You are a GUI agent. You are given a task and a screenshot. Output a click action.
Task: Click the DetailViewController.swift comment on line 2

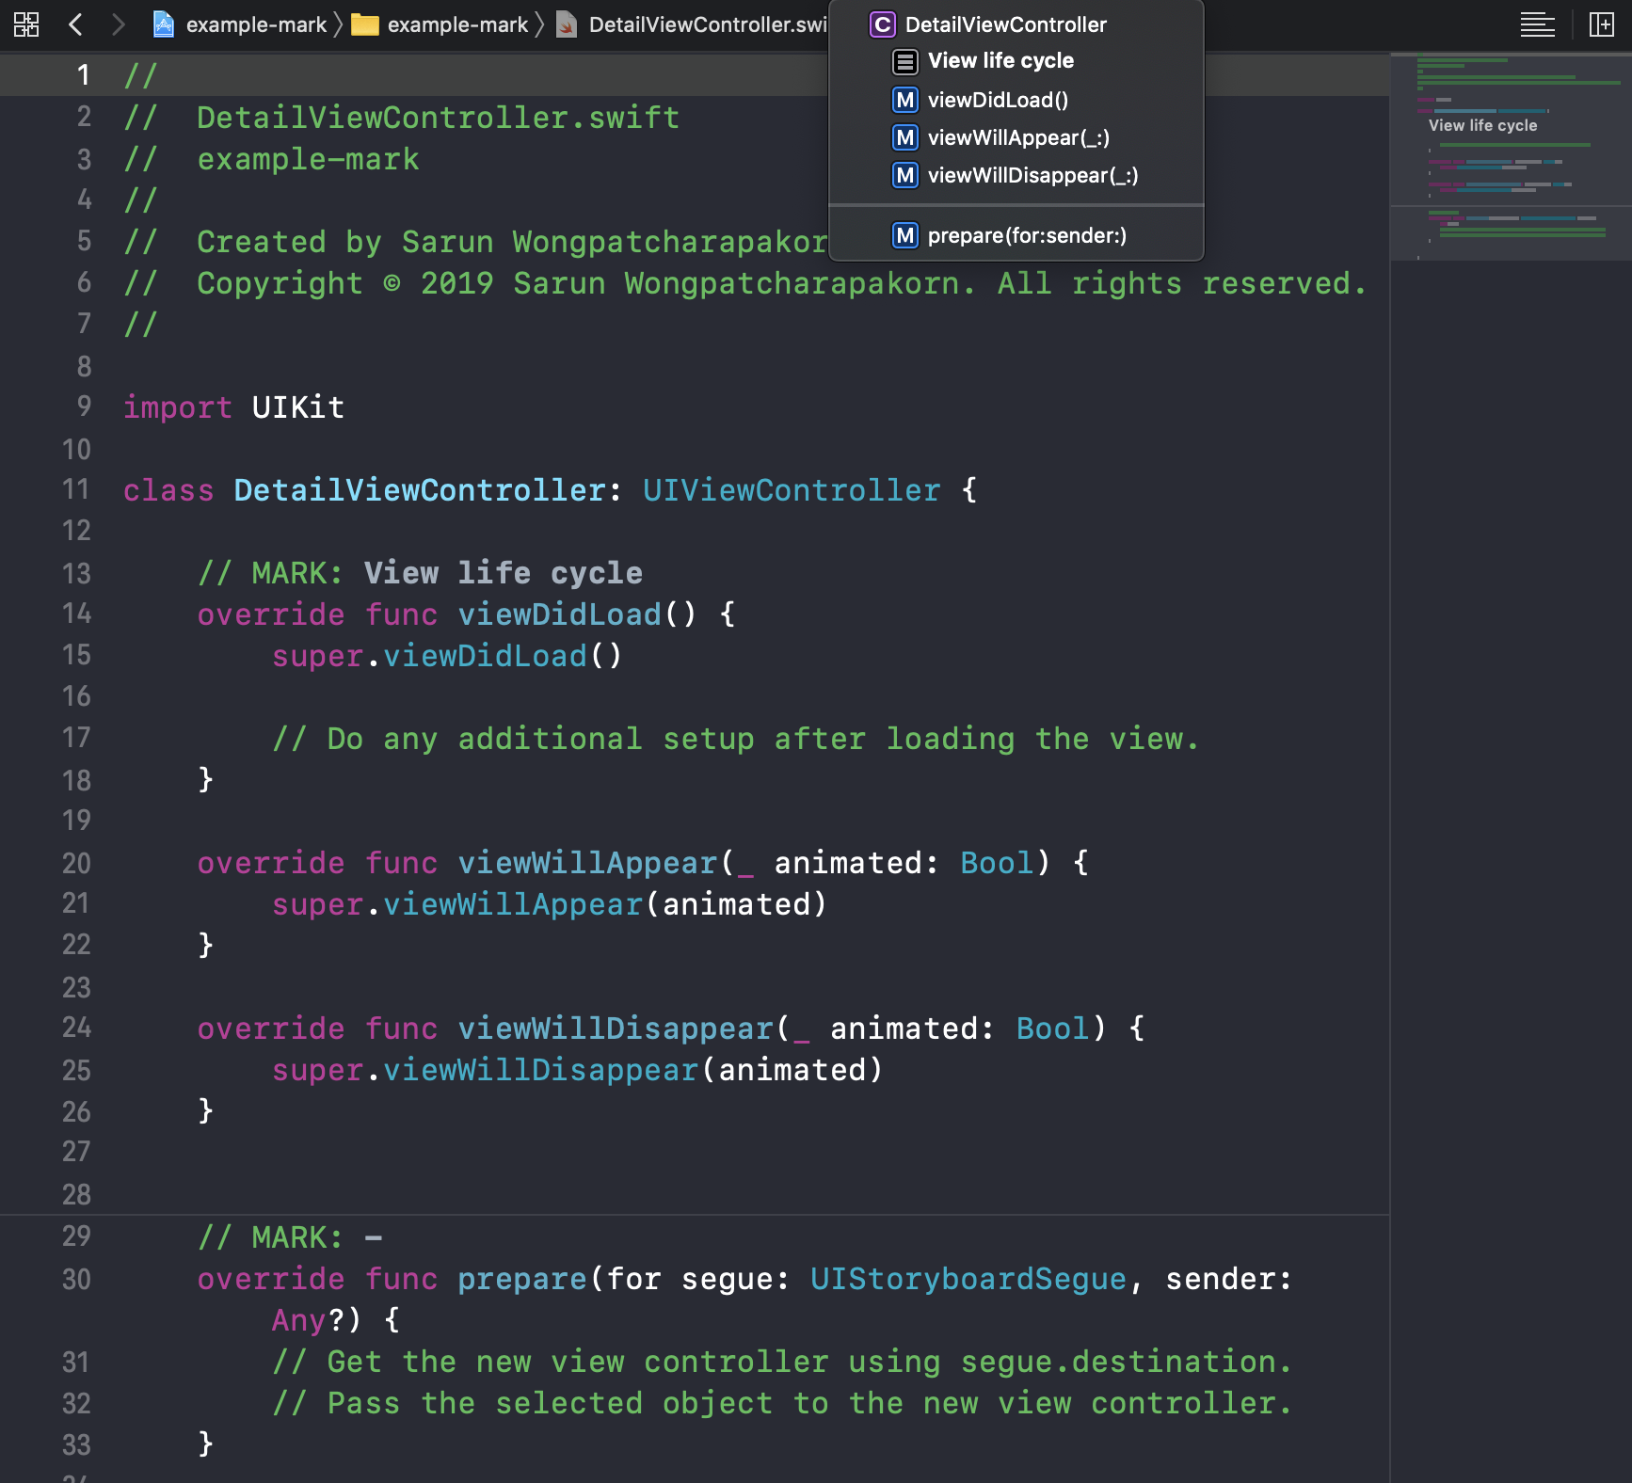pos(438,118)
